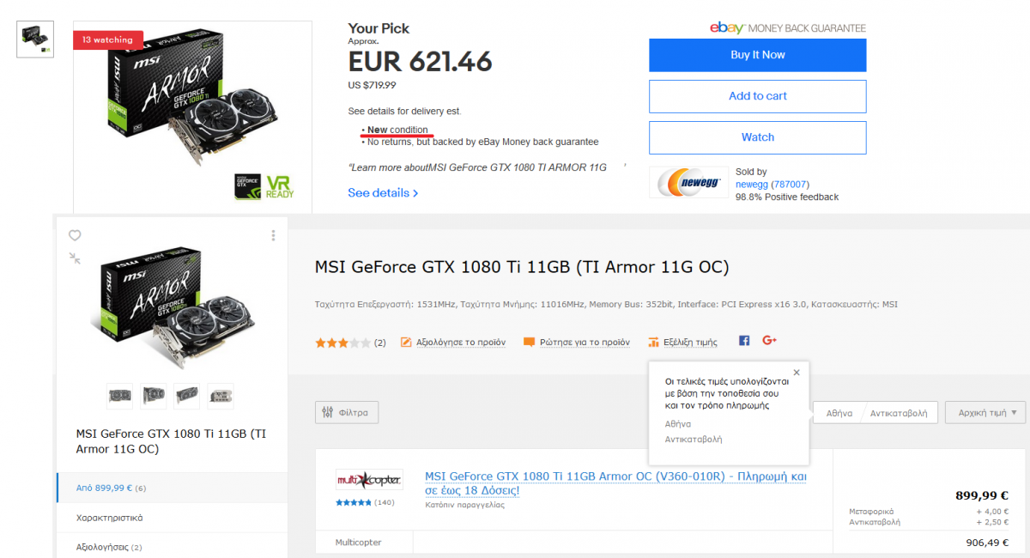Expand See details chevron link
Screen dimensions: 1030x558
pyautogui.click(x=383, y=193)
